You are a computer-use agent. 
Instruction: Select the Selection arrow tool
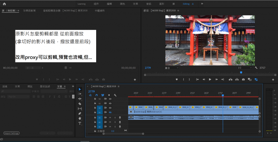80,89
